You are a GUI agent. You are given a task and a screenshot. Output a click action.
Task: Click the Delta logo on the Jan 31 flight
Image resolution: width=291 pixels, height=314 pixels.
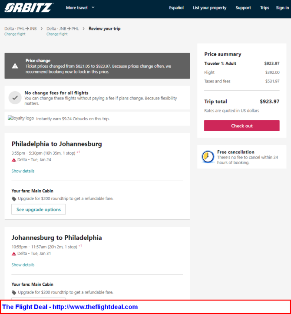pyautogui.click(x=14, y=254)
